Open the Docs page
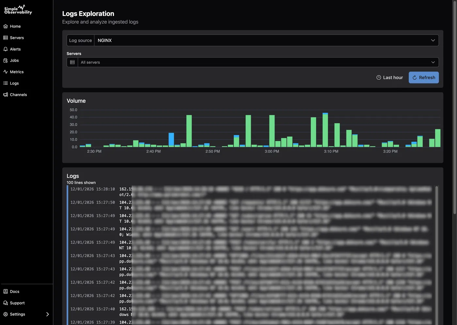This screenshot has height=325, width=457. coord(14,291)
